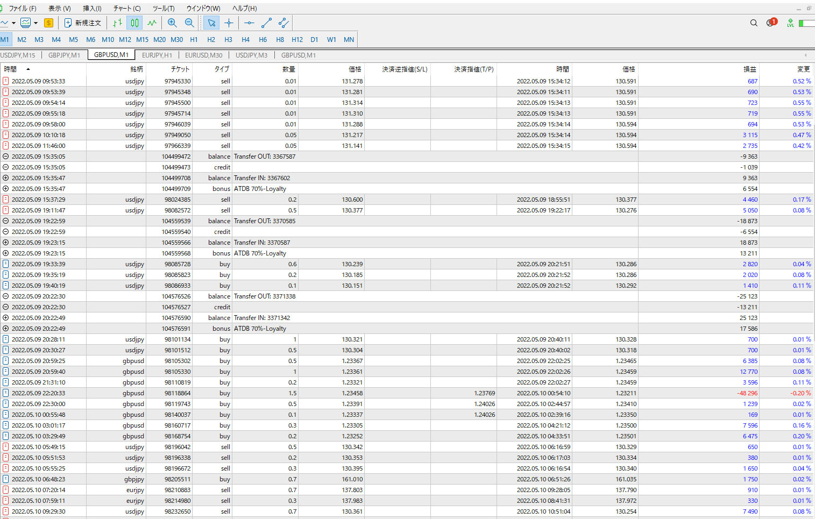Viewport: 815px width, 519px height.
Task: Click the bar chart style icon
Action: [x=117, y=23]
